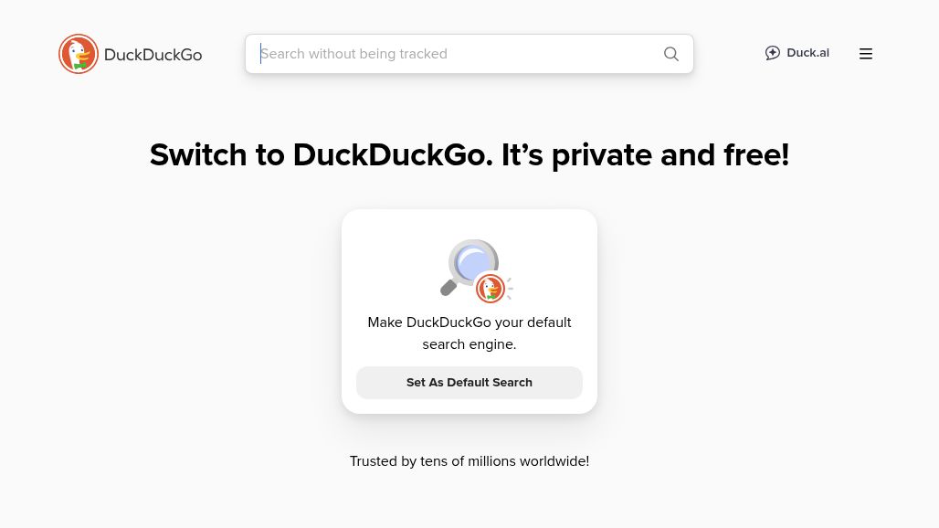
Task: Select the magnifying glass search icon
Action: [671, 54]
